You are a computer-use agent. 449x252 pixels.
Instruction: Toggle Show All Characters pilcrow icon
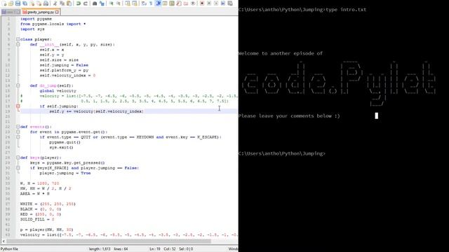tap(151, 3)
